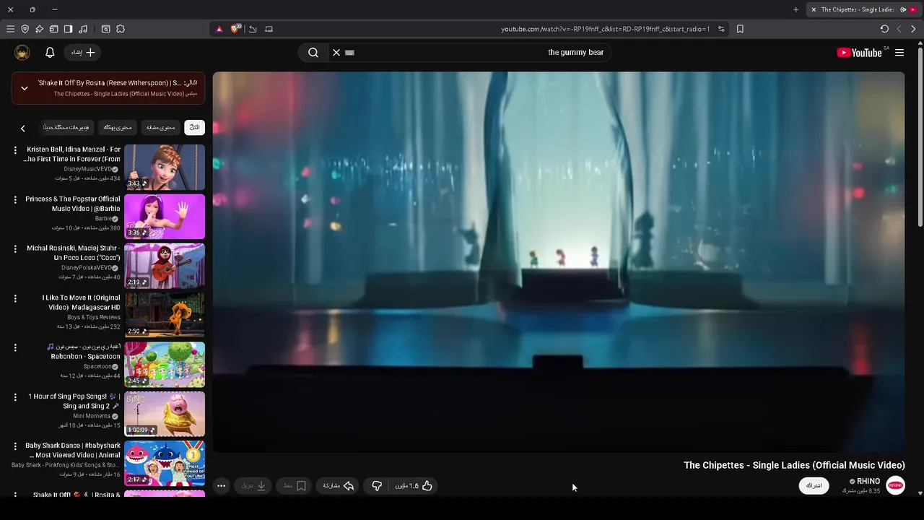Click the Brave VPN shield icon
Viewport: 924px width, 520px height.
[25, 29]
